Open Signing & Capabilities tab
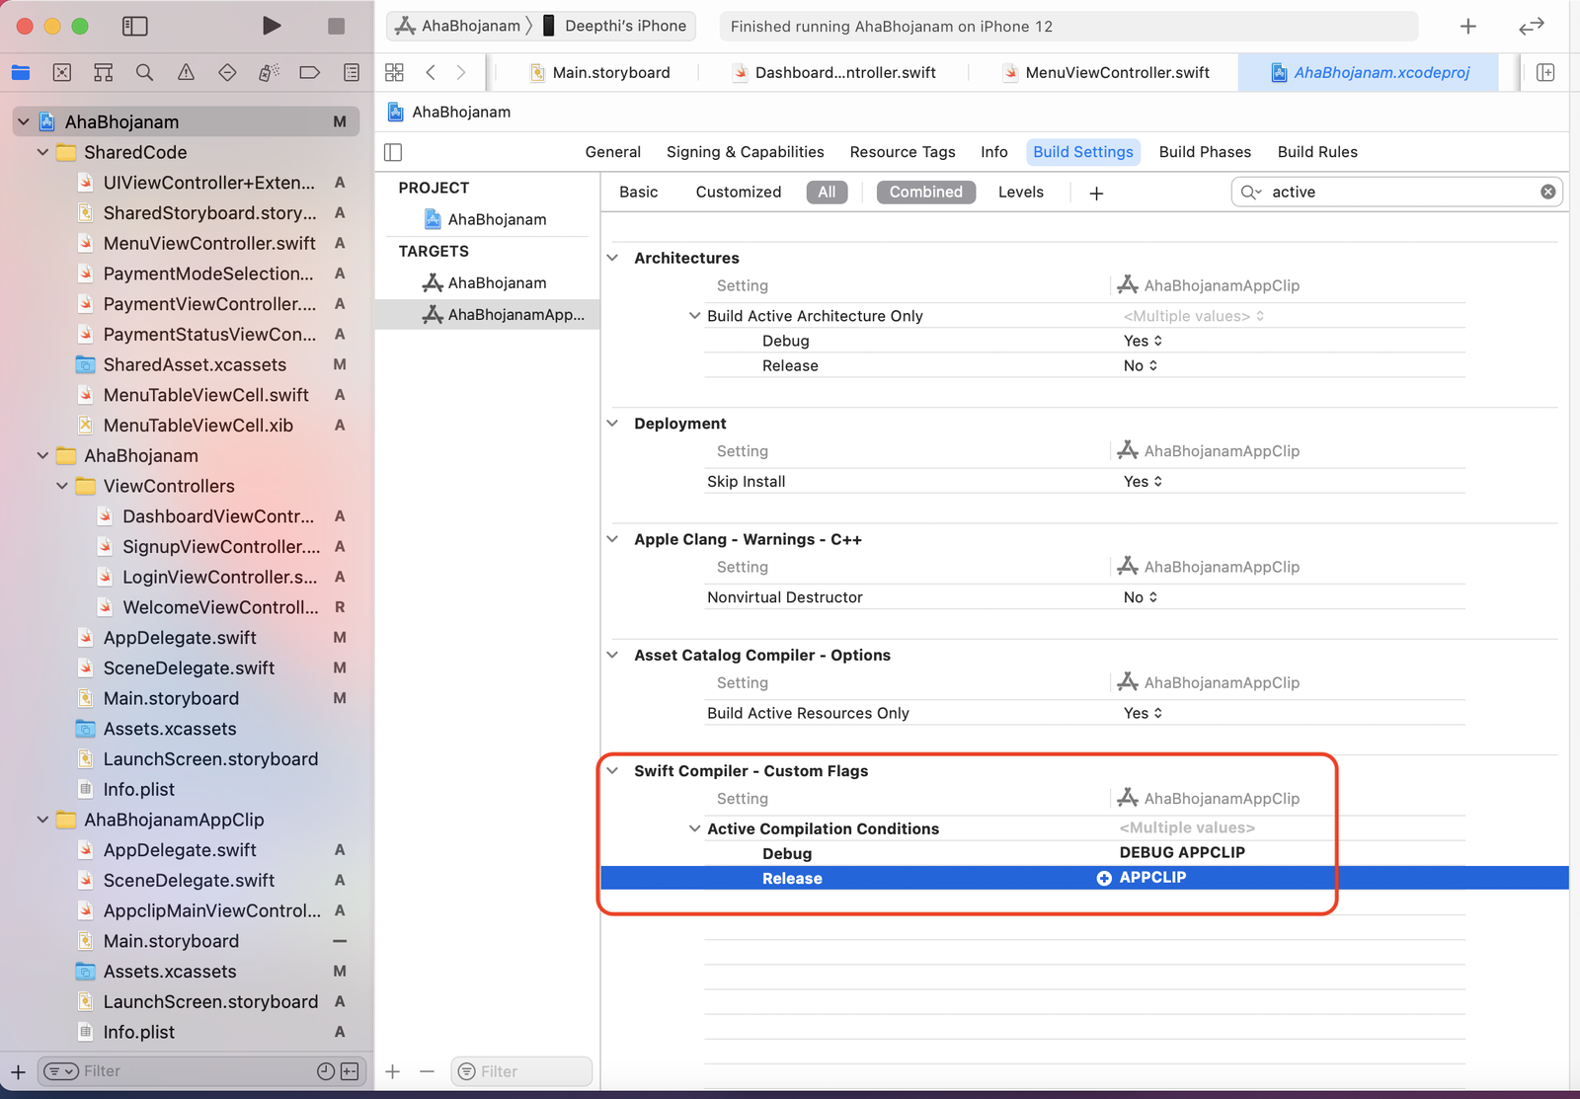 point(746,152)
